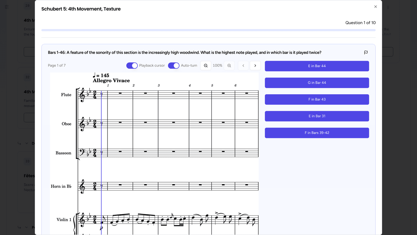Viewport: 417px width, 235px height.
Task: Click the "Page 1 of 7" label
Action: click(x=57, y=66)
